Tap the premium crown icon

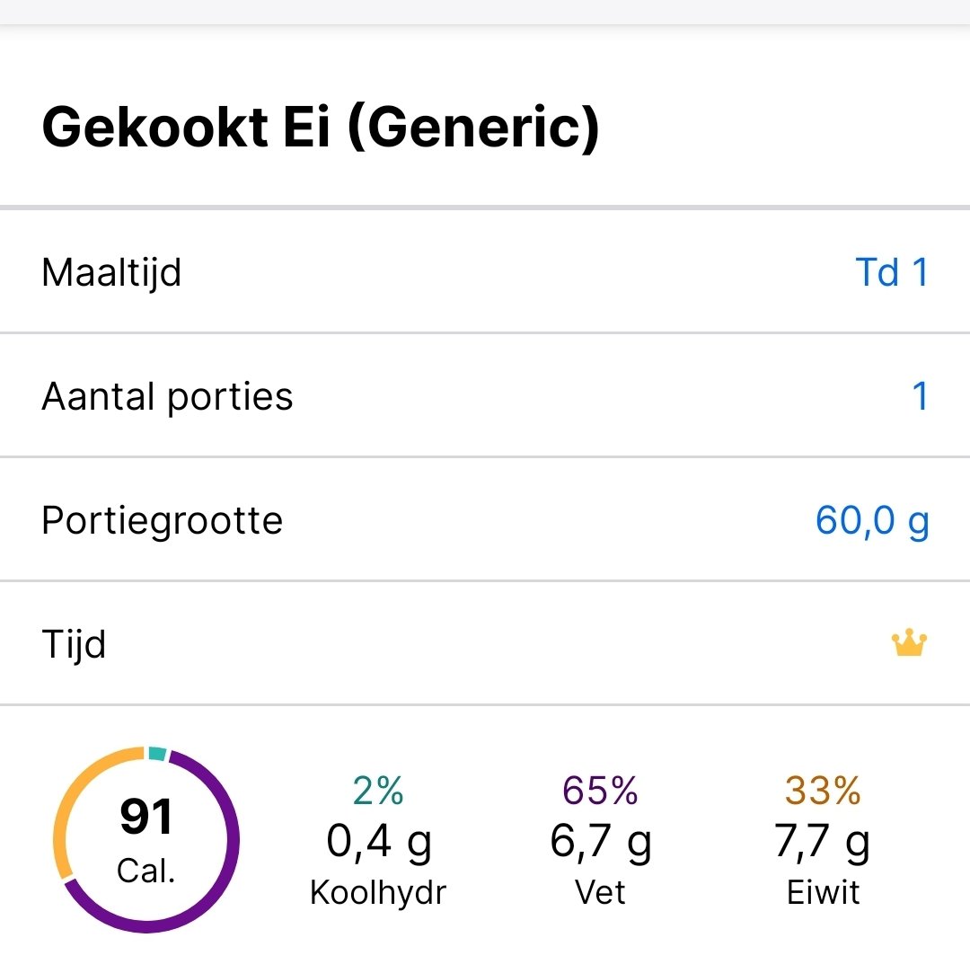click(x=908, y=643)
